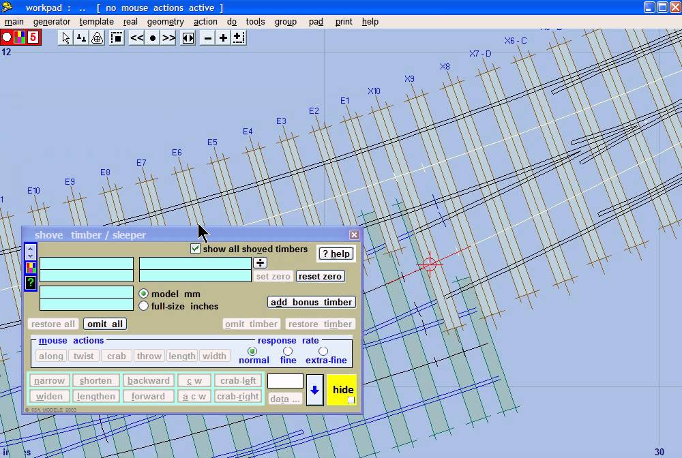This screenshot has width=682, height=458.
Task: Click timber label X6 - C on the trackpad
Action: (x=516, y=40)
